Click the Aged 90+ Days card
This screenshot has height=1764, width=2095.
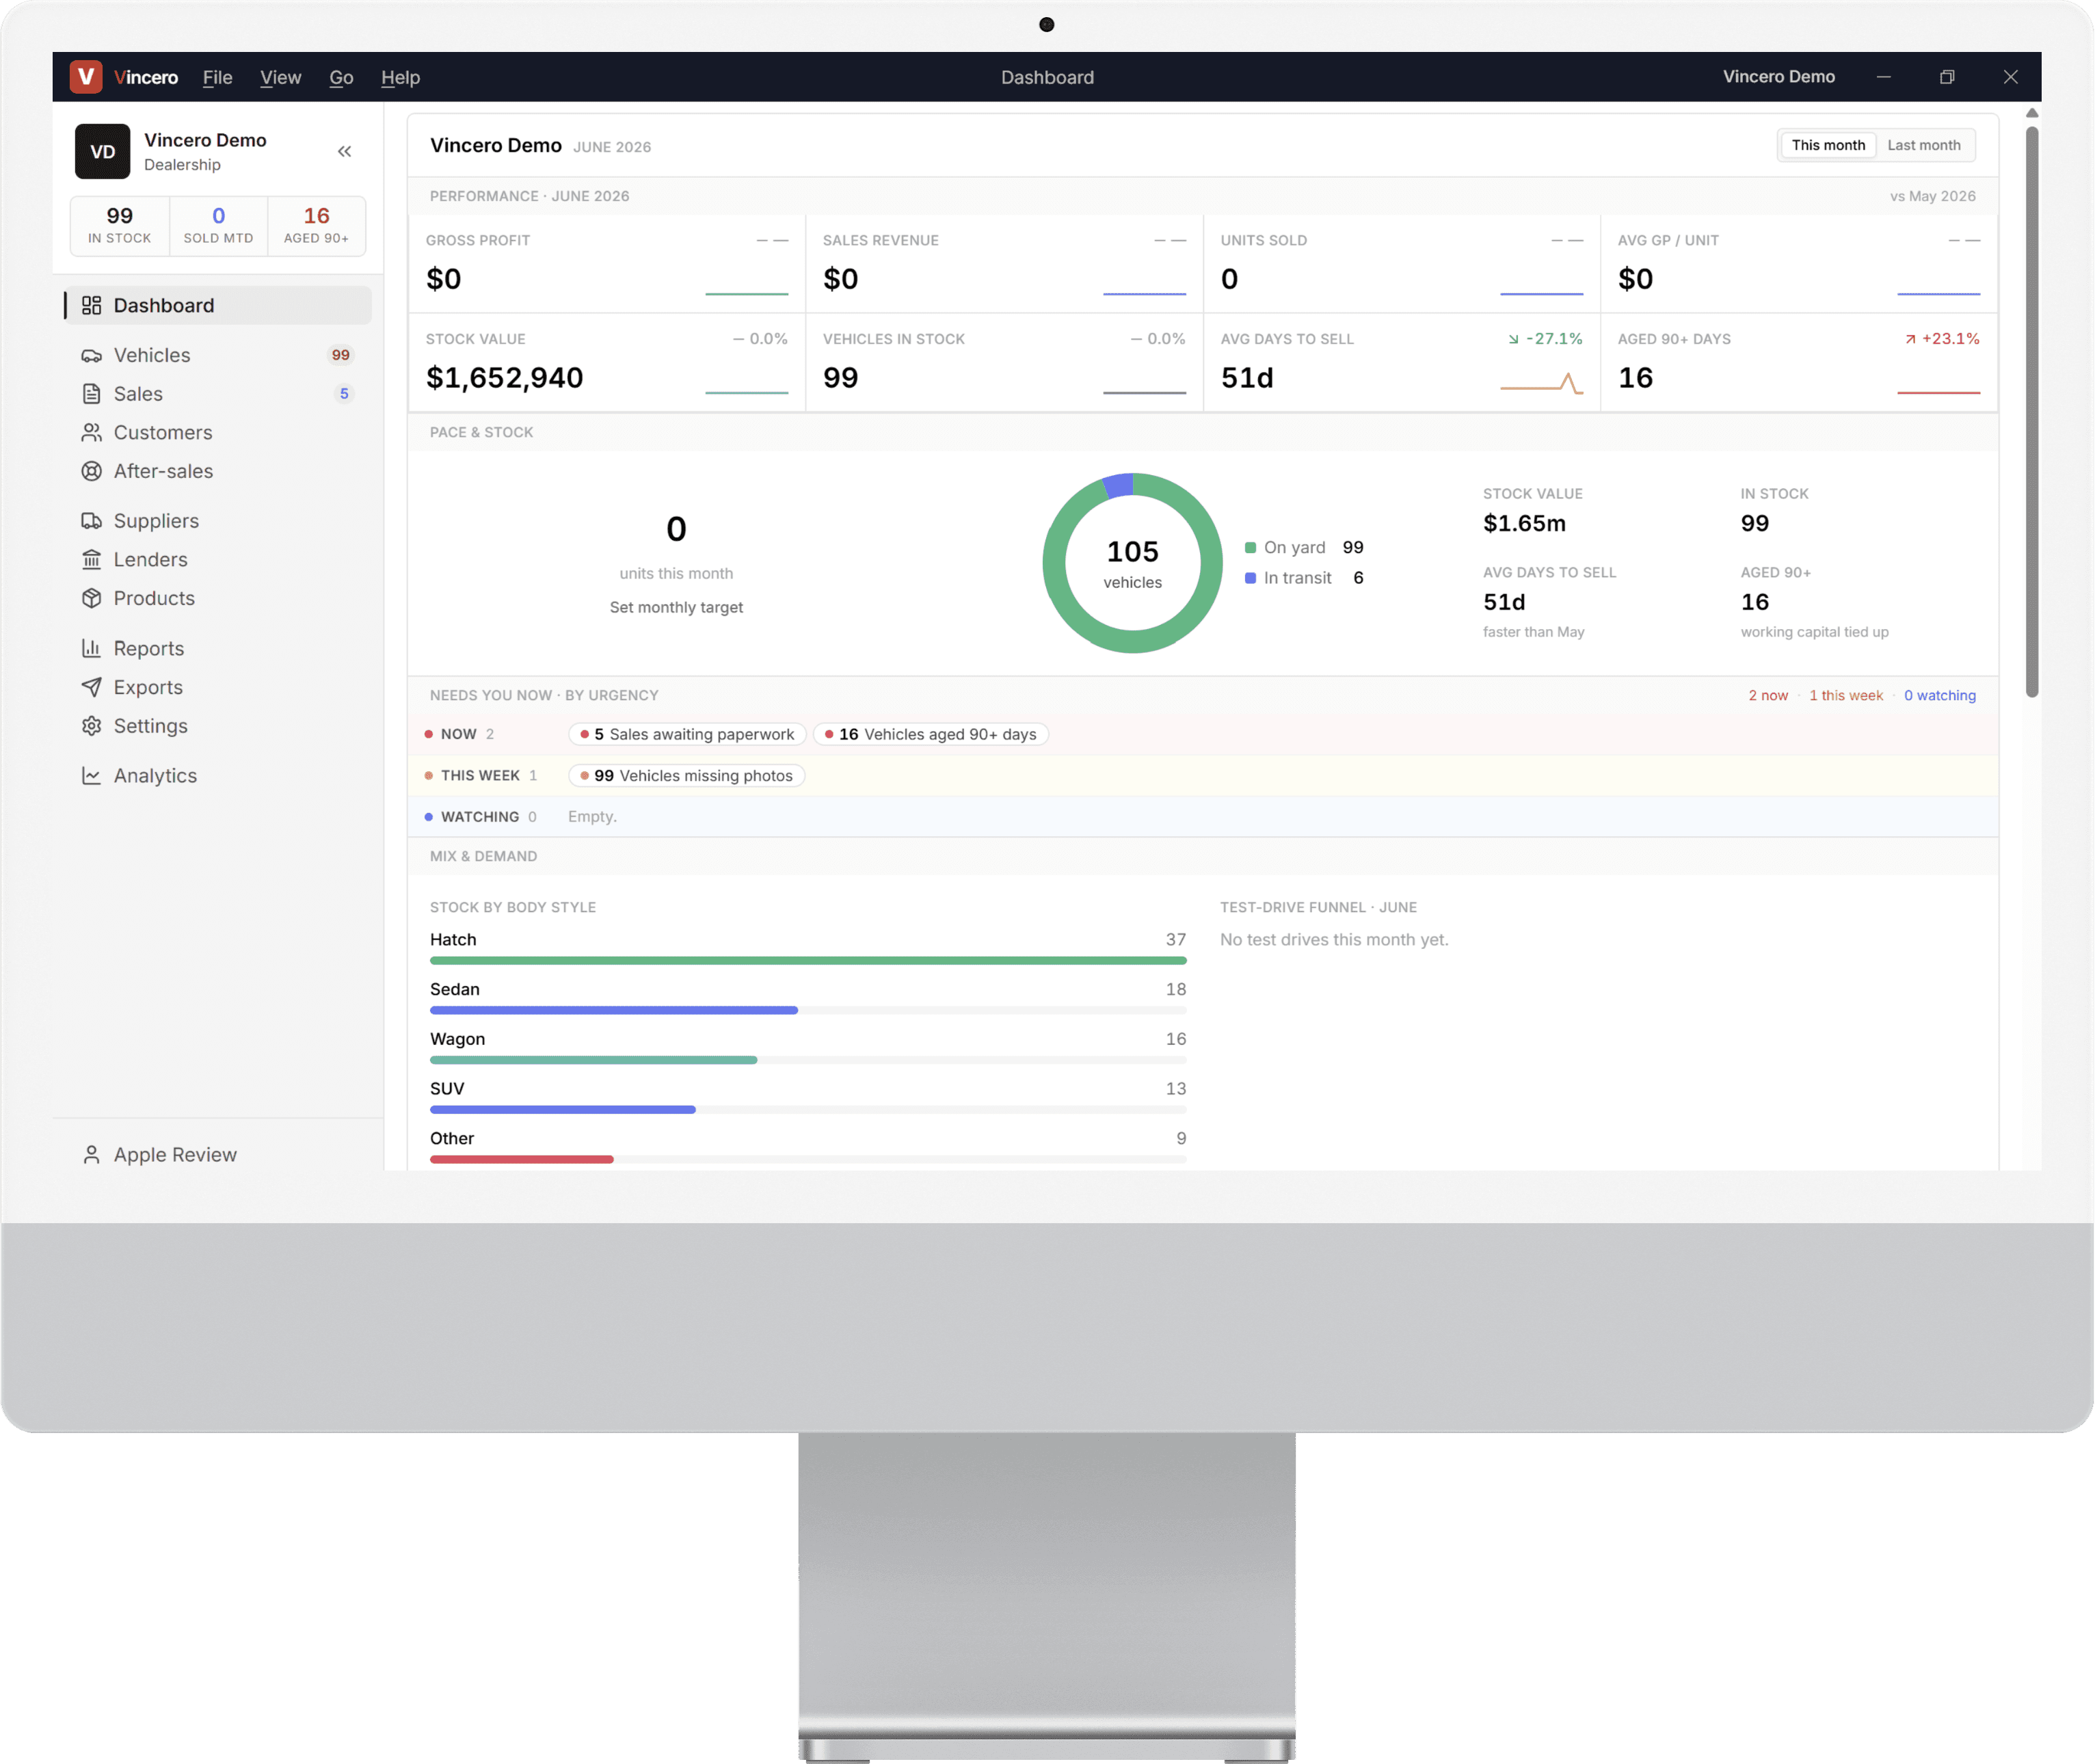click(1799, 363)
